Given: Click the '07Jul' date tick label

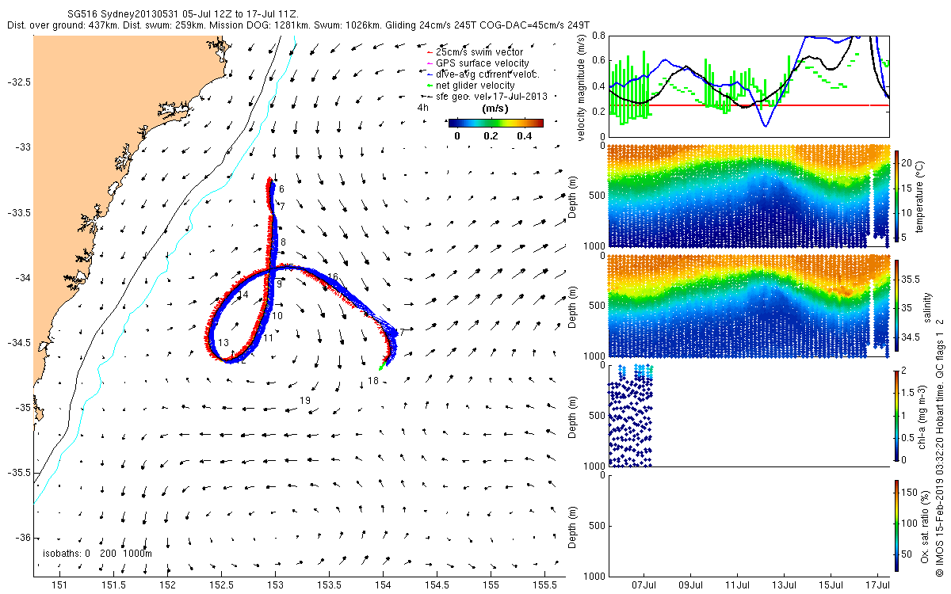Looking at the screenshot, I should tap(644, 585).
